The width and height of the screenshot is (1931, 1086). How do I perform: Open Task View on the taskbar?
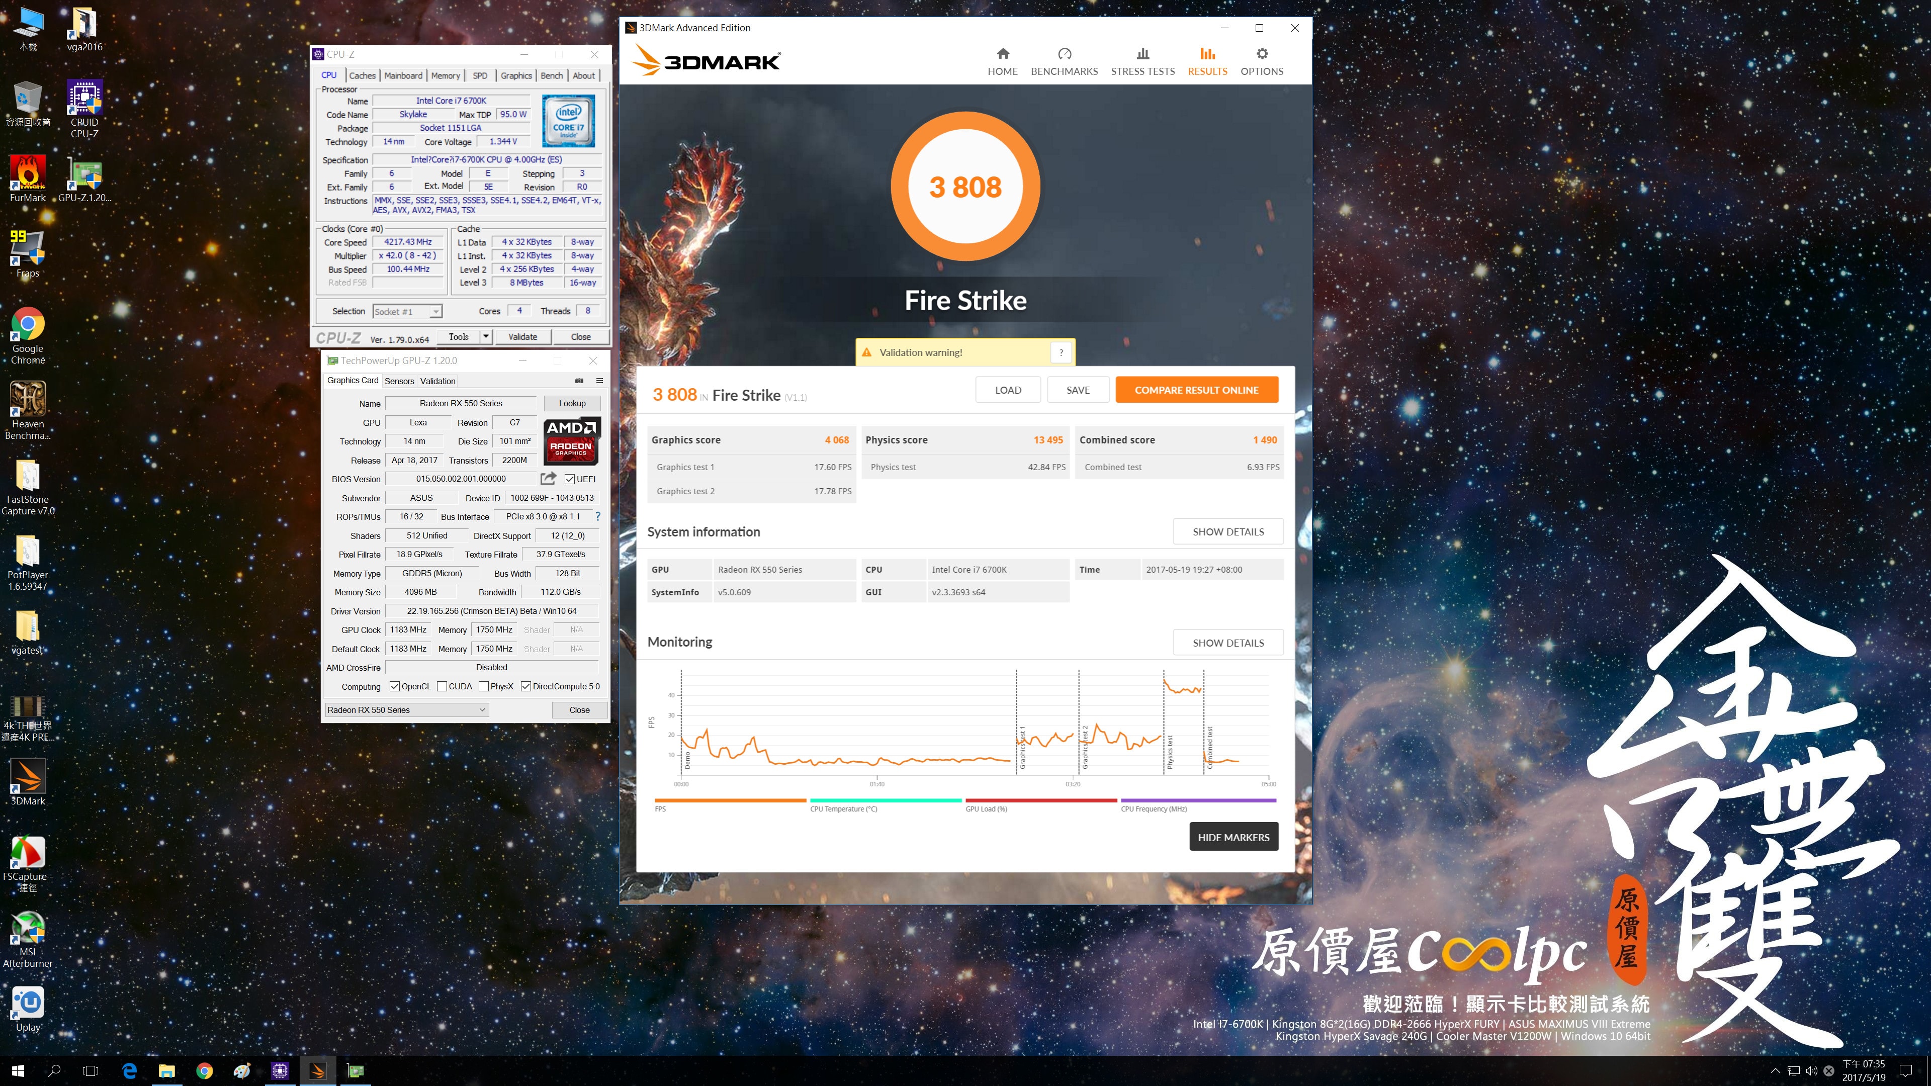click(90, 1071)
